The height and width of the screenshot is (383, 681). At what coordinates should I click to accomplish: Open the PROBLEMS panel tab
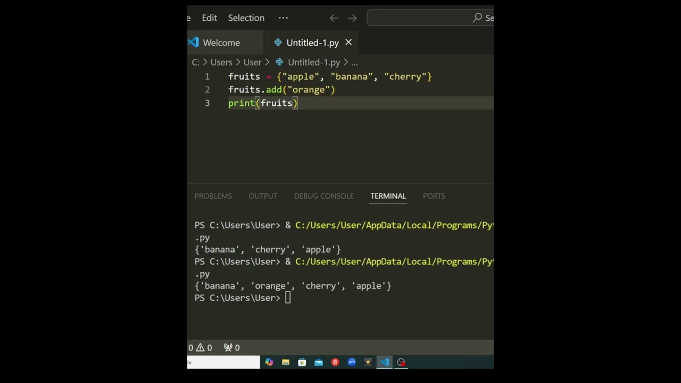(213, 196)
